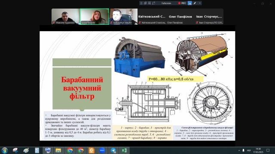Open Telegram from the taskbar
This screenshot has width=275, height=154.
click(x=113, y=150)
